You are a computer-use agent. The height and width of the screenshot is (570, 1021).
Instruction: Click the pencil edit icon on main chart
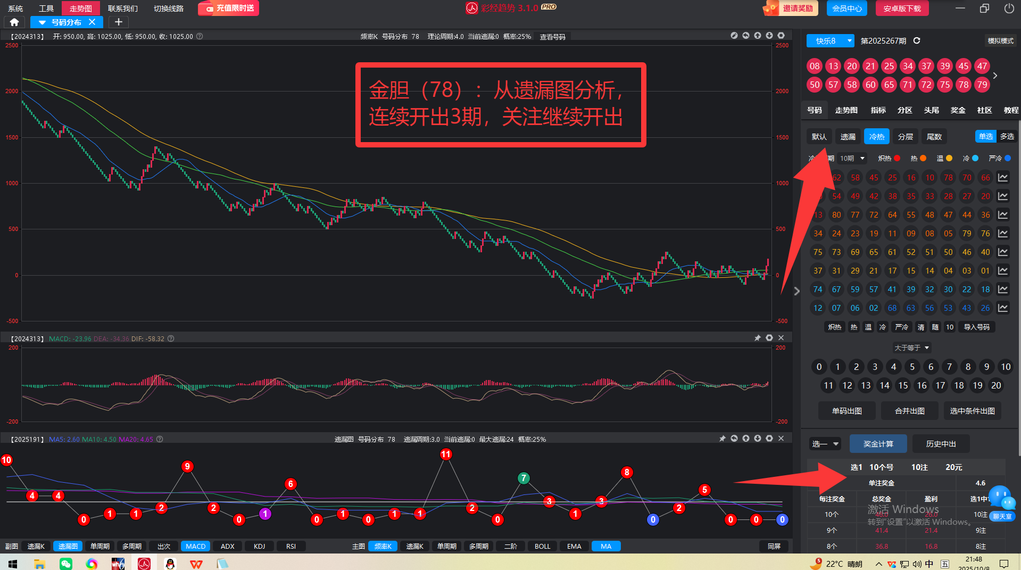pos(734,36)
